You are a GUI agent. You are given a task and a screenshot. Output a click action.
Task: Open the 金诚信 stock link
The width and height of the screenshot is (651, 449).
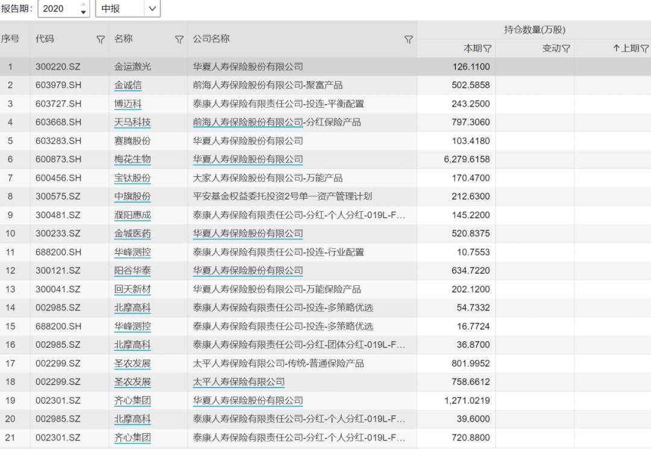click(128, 85)
